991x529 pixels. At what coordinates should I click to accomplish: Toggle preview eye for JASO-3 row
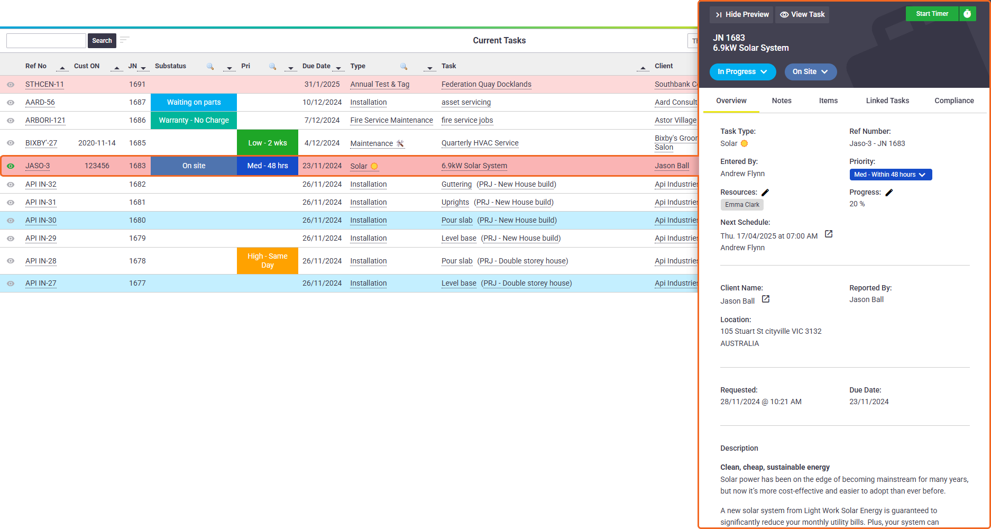(11, 166)
